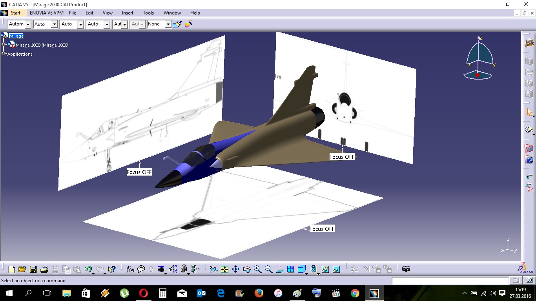Select the Mirage root product in tree
The width and height of the screenshot is (536, 301).
[16, 36]
